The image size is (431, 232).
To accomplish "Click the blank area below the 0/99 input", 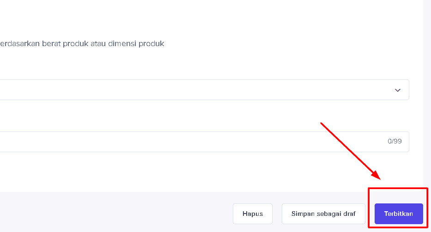I will click(185, 171).
